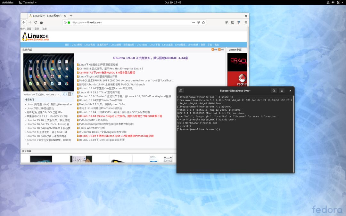Open the 数据库技术 navigation item

click(103, 45)
